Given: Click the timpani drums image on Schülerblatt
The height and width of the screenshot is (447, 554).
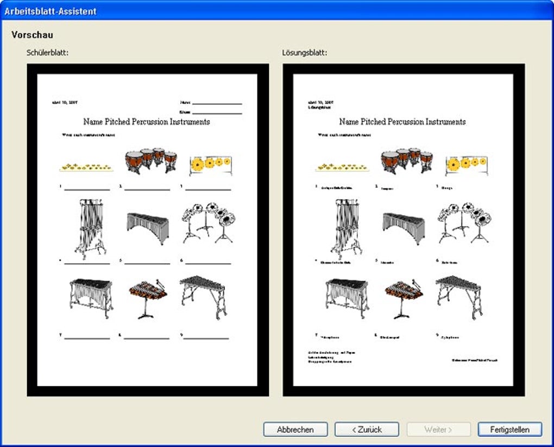Looking at the screenshot, I should tap(151, 160).
